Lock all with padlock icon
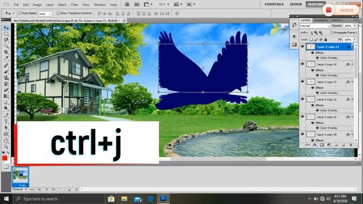 [x=326, y=40]
